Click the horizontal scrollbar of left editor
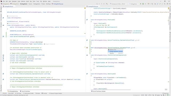This screenshot has height=96, width=171. tap(34, 90)
